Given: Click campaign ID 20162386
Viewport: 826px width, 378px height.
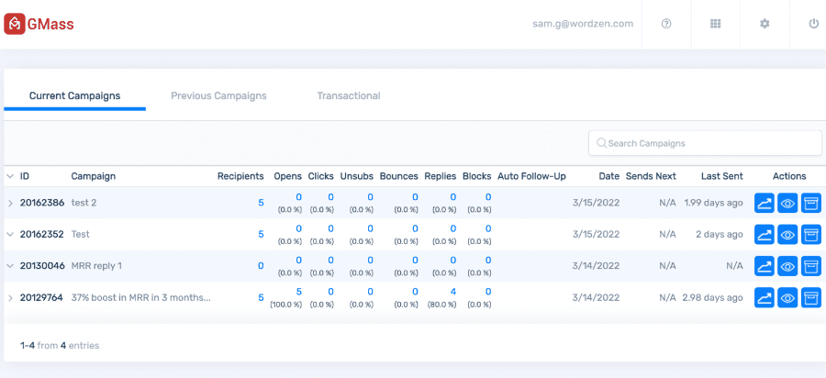Looking at the screenshot, I should coord(41,203).
